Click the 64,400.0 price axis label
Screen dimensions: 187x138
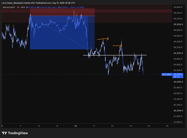pos(178,42)
